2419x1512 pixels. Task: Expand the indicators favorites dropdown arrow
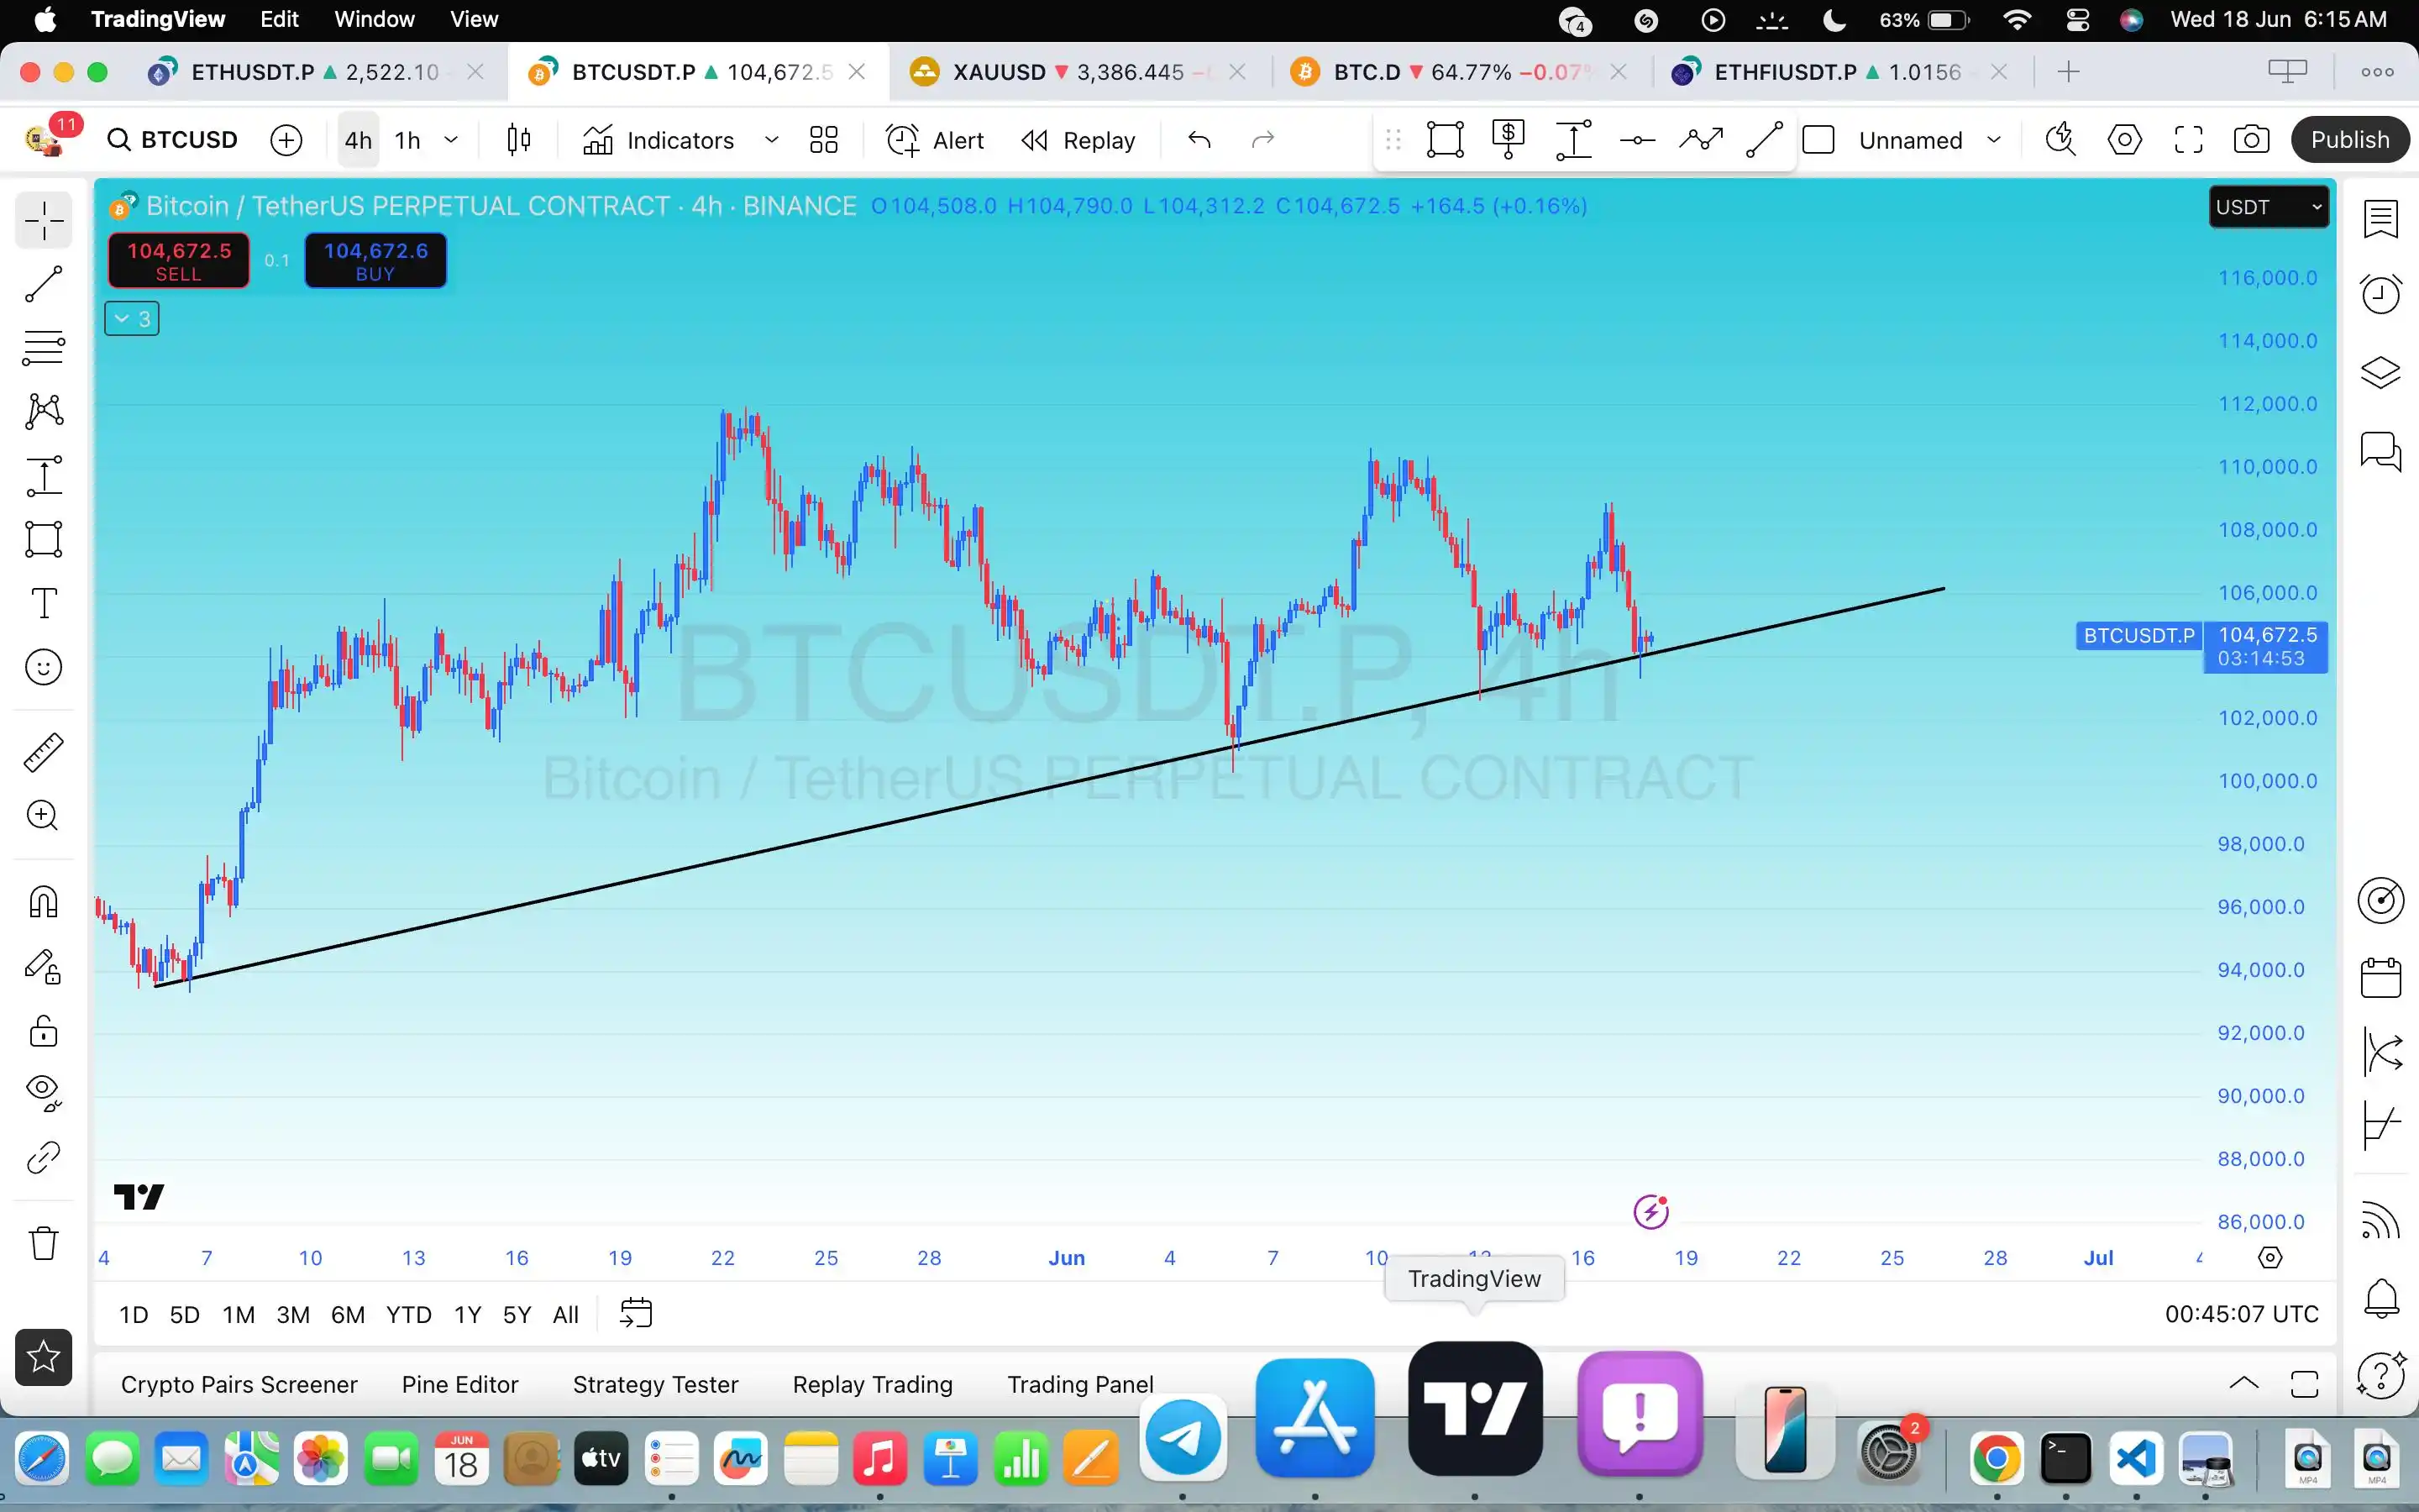(x=771, y=140)
